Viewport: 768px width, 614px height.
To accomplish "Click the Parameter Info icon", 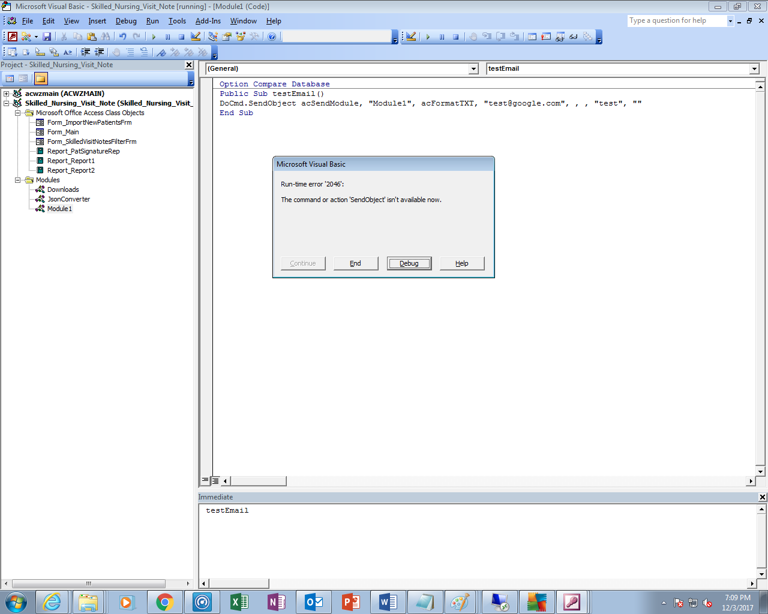I will (x=54, y=52).
